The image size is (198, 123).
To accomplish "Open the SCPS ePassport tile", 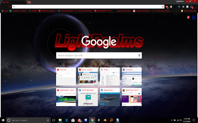I will (88, 97).
